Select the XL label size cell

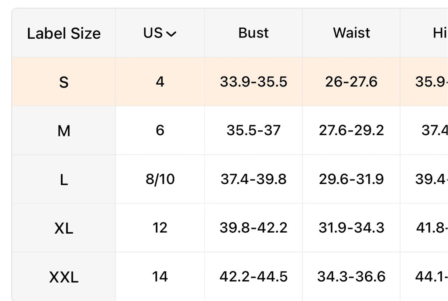coord(64,228)
